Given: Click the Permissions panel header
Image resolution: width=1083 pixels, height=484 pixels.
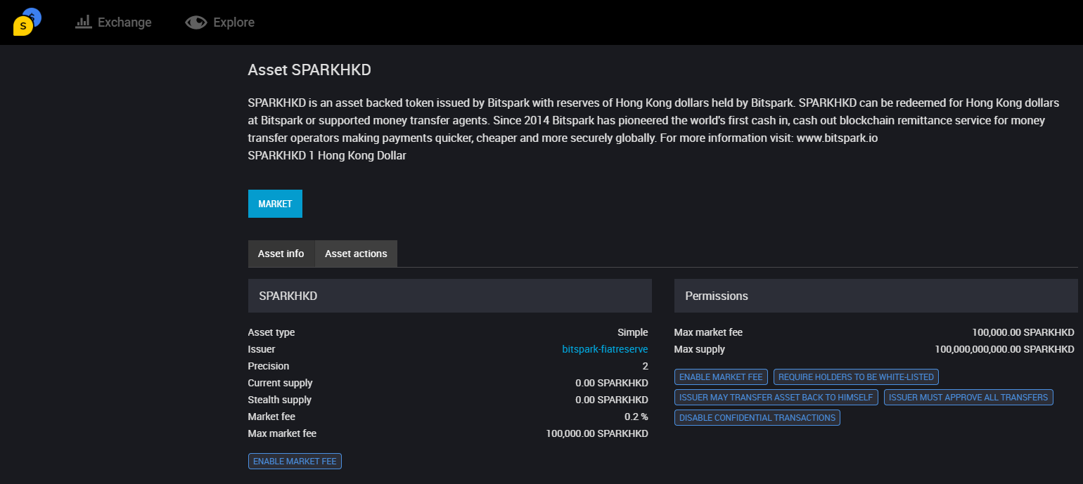Looking at the screenshot, I should pyautogui.click(x=875, y=296).
